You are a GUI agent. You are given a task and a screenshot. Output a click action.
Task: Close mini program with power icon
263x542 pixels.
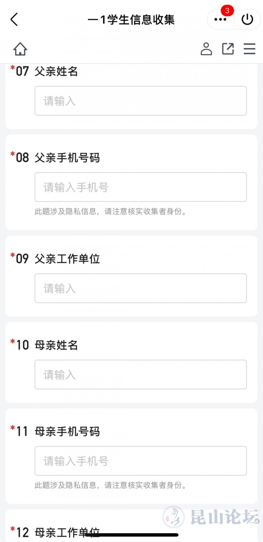click(x=247, y=20)
